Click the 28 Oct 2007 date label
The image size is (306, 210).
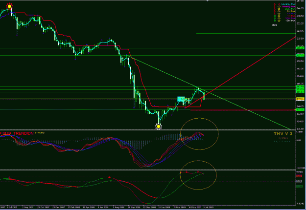point(43,207)
